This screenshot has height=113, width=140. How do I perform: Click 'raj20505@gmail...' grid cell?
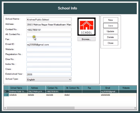[110, 92]
